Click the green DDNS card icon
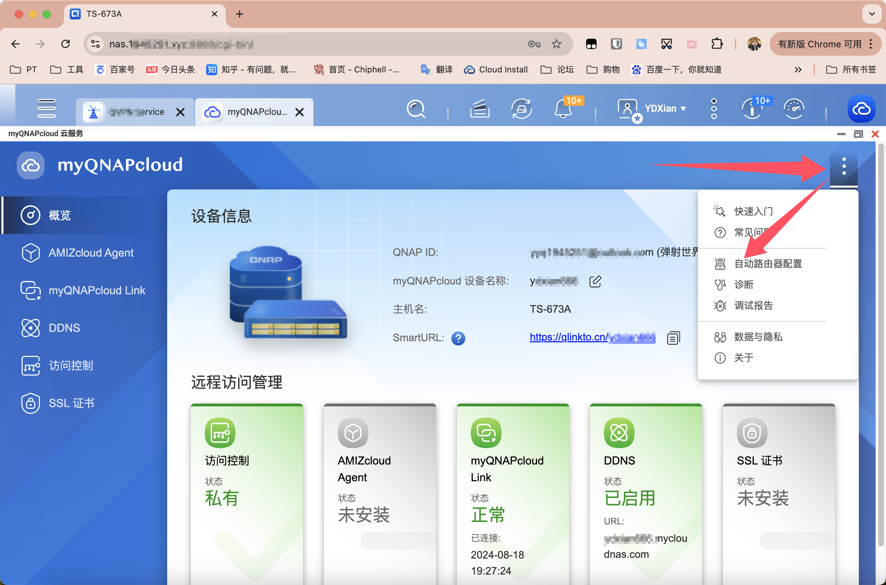The width and height of the screenshot is (886, 585). tap(619, 432)
